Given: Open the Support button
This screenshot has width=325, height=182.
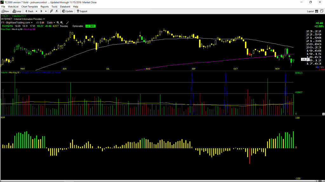Looking at the screenshot, I should coord(82,11).
